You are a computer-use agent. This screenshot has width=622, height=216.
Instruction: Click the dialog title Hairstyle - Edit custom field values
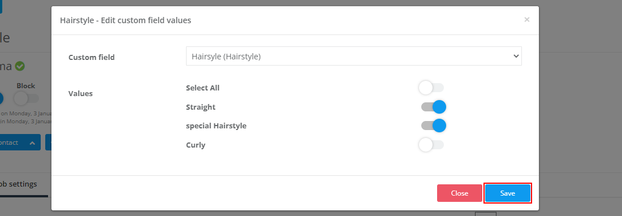(x=126, y=20)
